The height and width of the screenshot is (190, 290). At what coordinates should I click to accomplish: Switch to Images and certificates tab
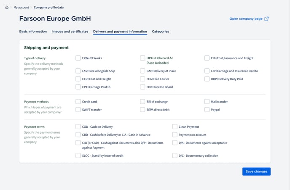70,32
